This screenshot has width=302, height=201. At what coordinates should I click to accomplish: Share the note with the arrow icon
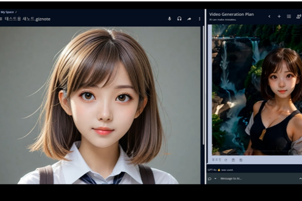point(189,19)
